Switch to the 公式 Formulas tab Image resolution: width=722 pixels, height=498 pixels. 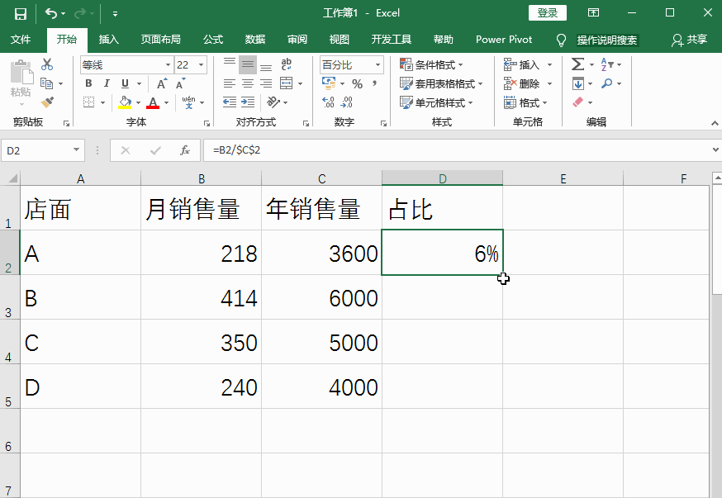pyautogui.click(x=213, y=40)
